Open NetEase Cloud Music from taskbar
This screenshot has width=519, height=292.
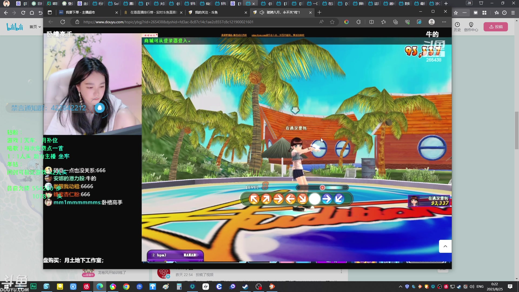click(x=86, y=287)
